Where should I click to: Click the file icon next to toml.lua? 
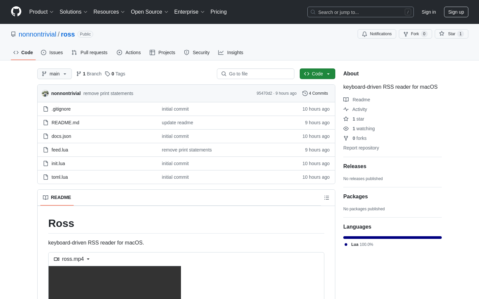pos(46,177)
